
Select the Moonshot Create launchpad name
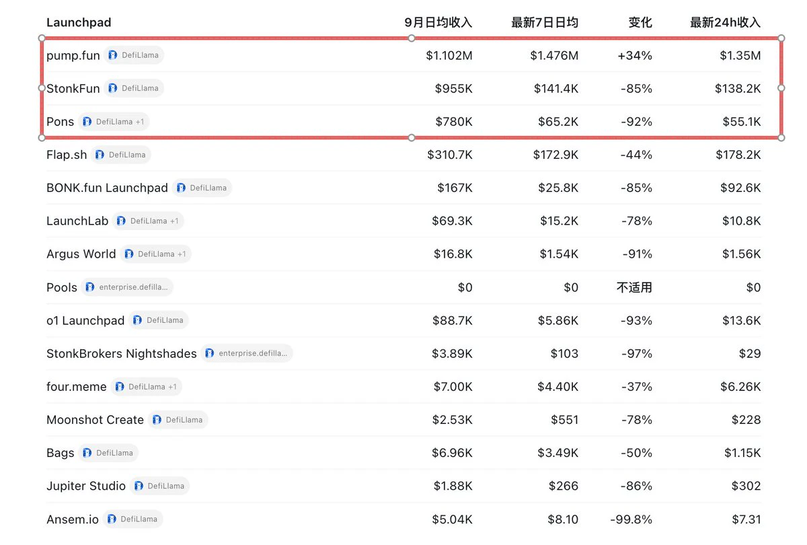tap(95, 420)
